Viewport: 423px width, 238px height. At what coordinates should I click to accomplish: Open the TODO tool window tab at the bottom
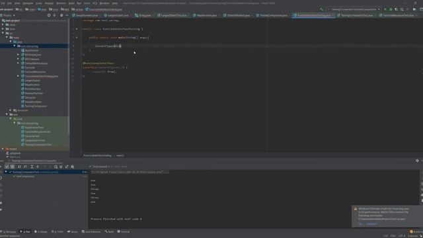tap(58, 232)
